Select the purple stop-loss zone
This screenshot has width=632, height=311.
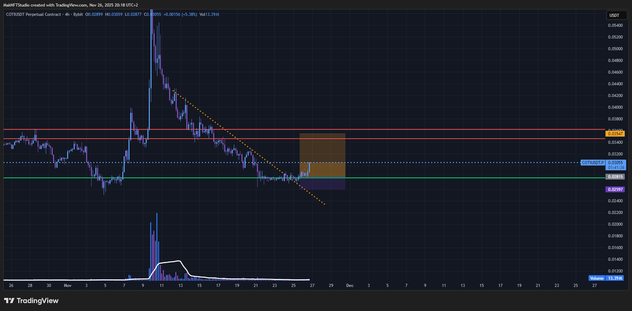322,183
